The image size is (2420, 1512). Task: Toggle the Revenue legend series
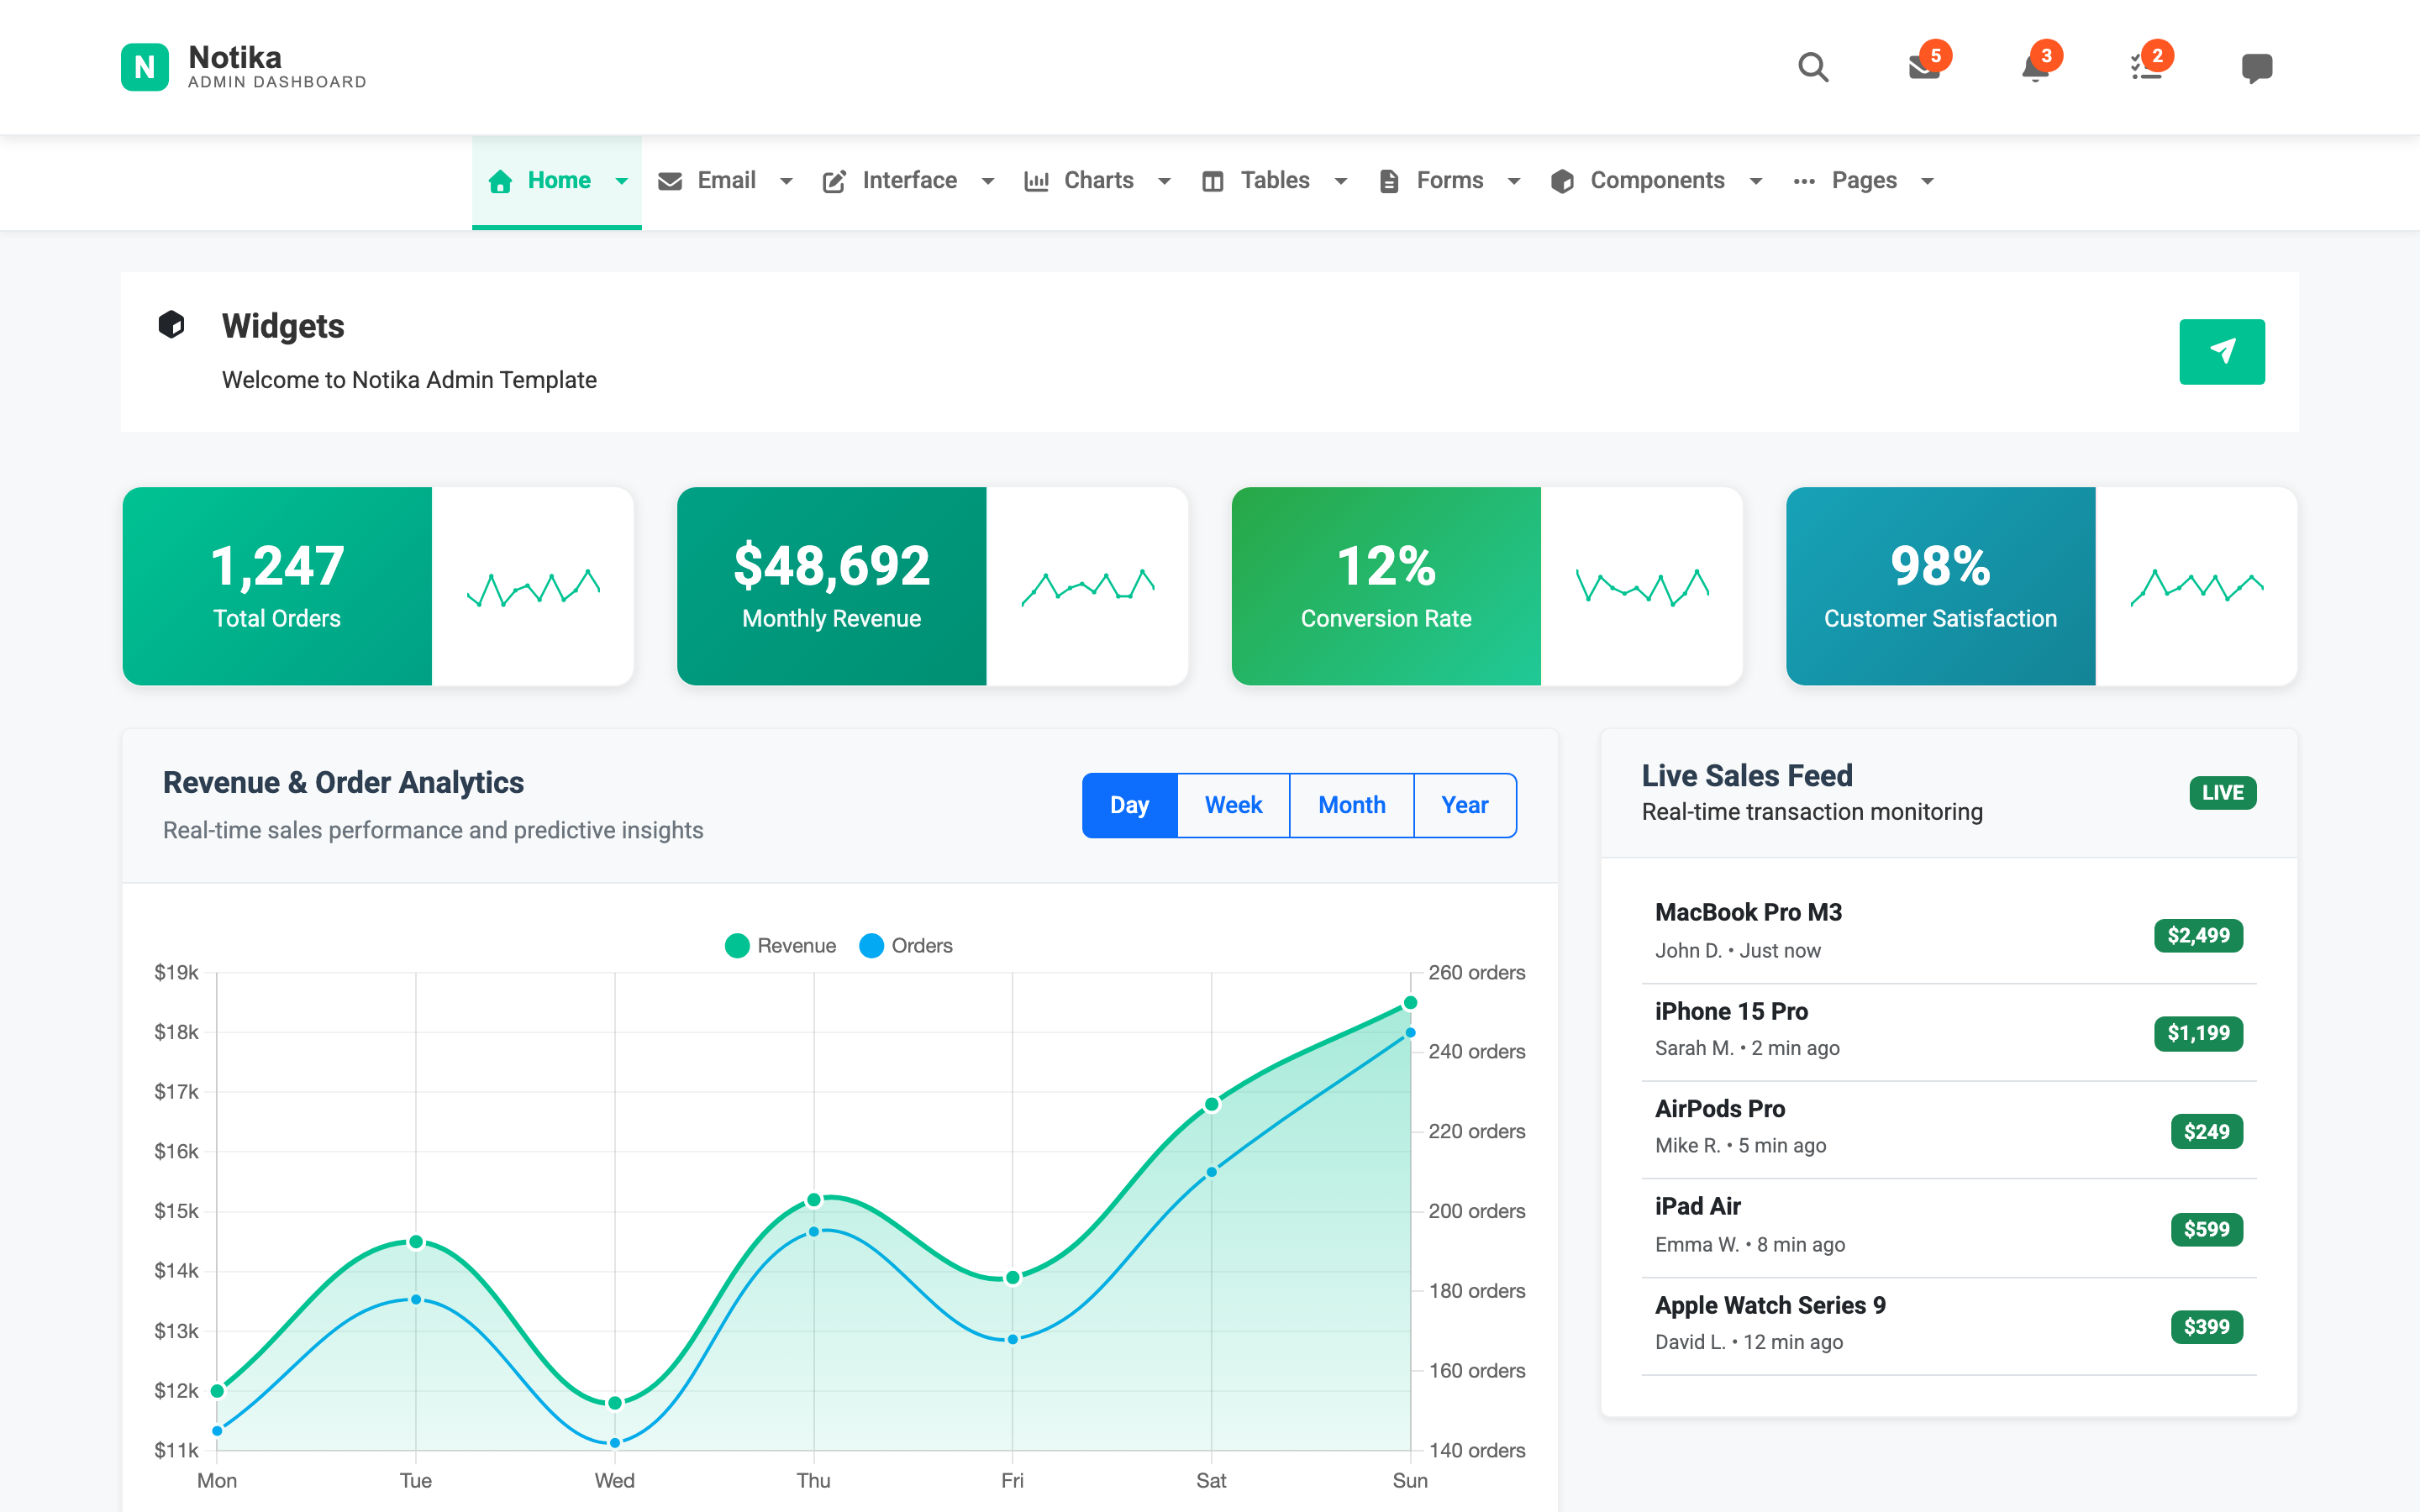pos(780,946)
